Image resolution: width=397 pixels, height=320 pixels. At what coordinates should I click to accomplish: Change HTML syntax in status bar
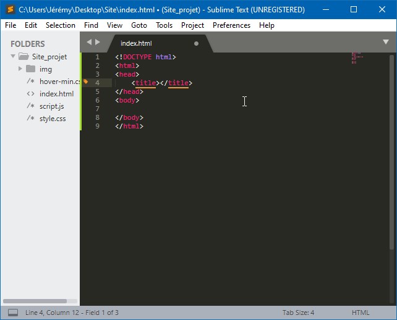coord(361,313)
